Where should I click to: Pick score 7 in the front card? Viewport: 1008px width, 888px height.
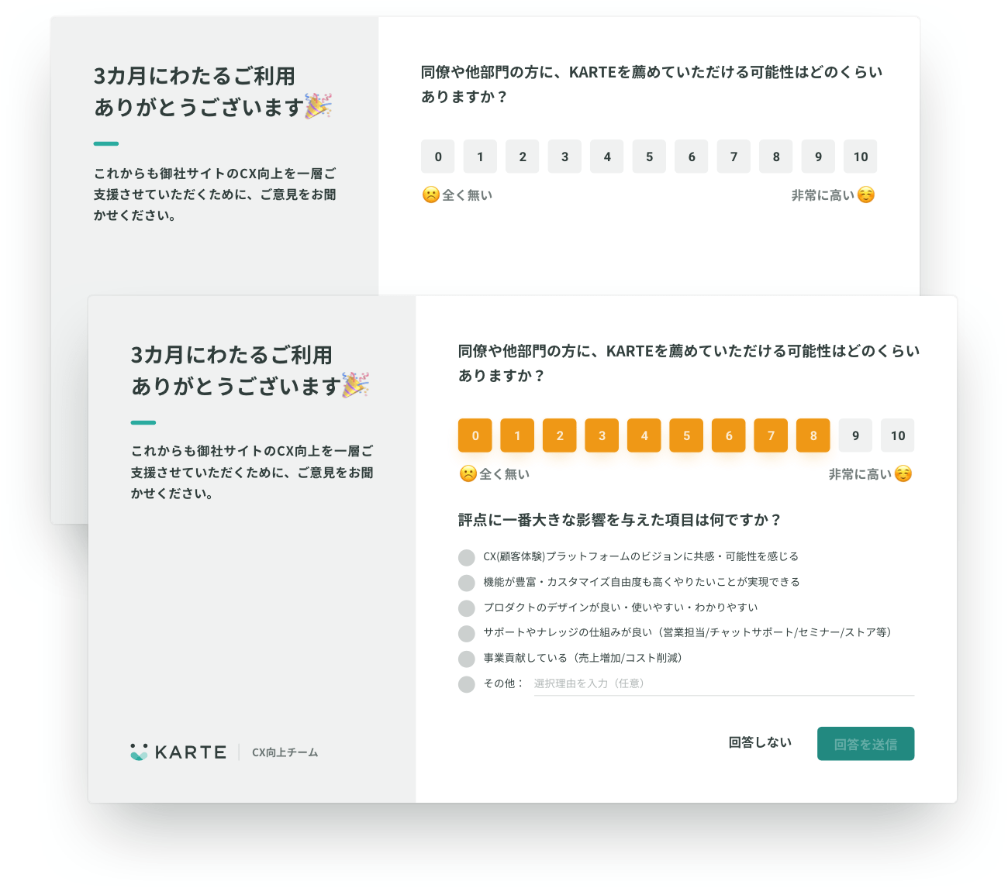771,435
